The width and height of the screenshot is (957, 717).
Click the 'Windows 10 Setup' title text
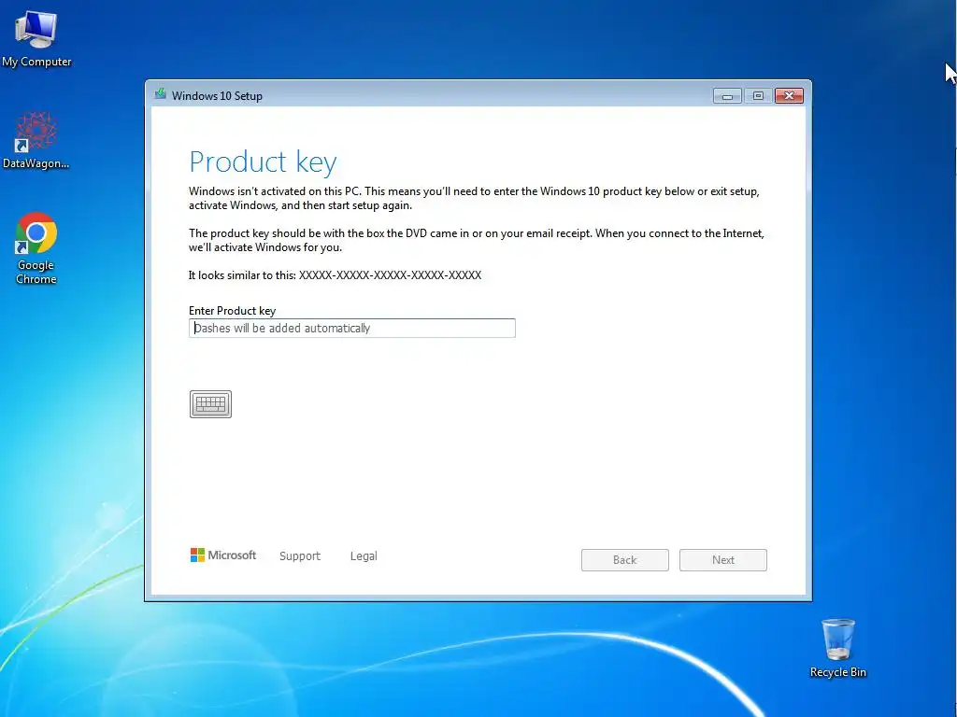click(x=217, y=96)
